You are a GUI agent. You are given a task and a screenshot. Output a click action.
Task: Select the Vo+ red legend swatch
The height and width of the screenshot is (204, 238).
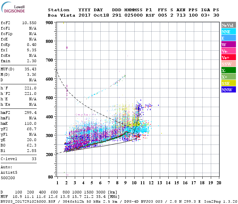tap(228, 57)
